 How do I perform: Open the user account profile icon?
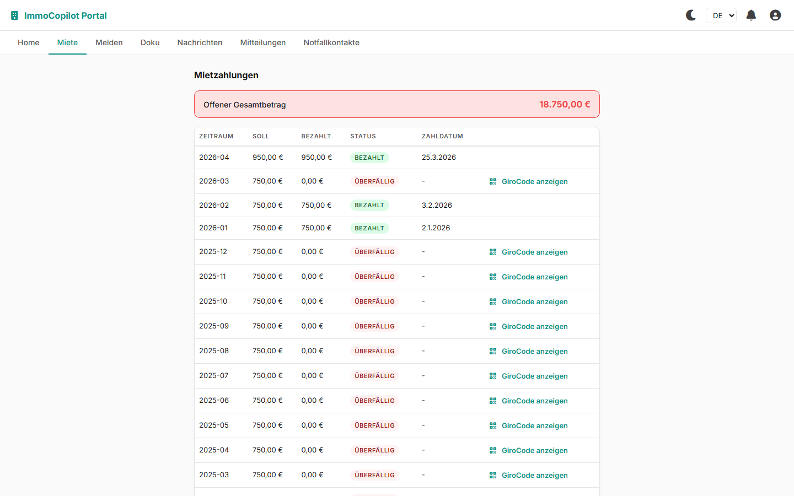coord(775,15)
